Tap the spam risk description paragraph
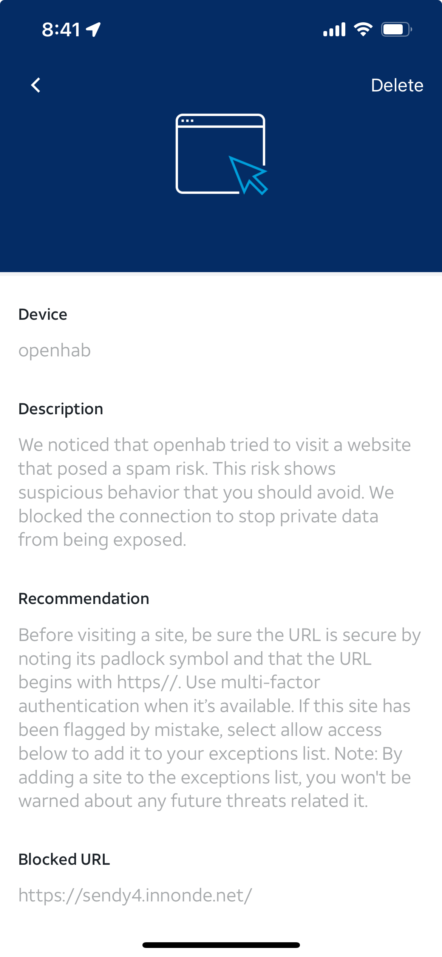Screen dimensions: 442x957 [215, 492]
